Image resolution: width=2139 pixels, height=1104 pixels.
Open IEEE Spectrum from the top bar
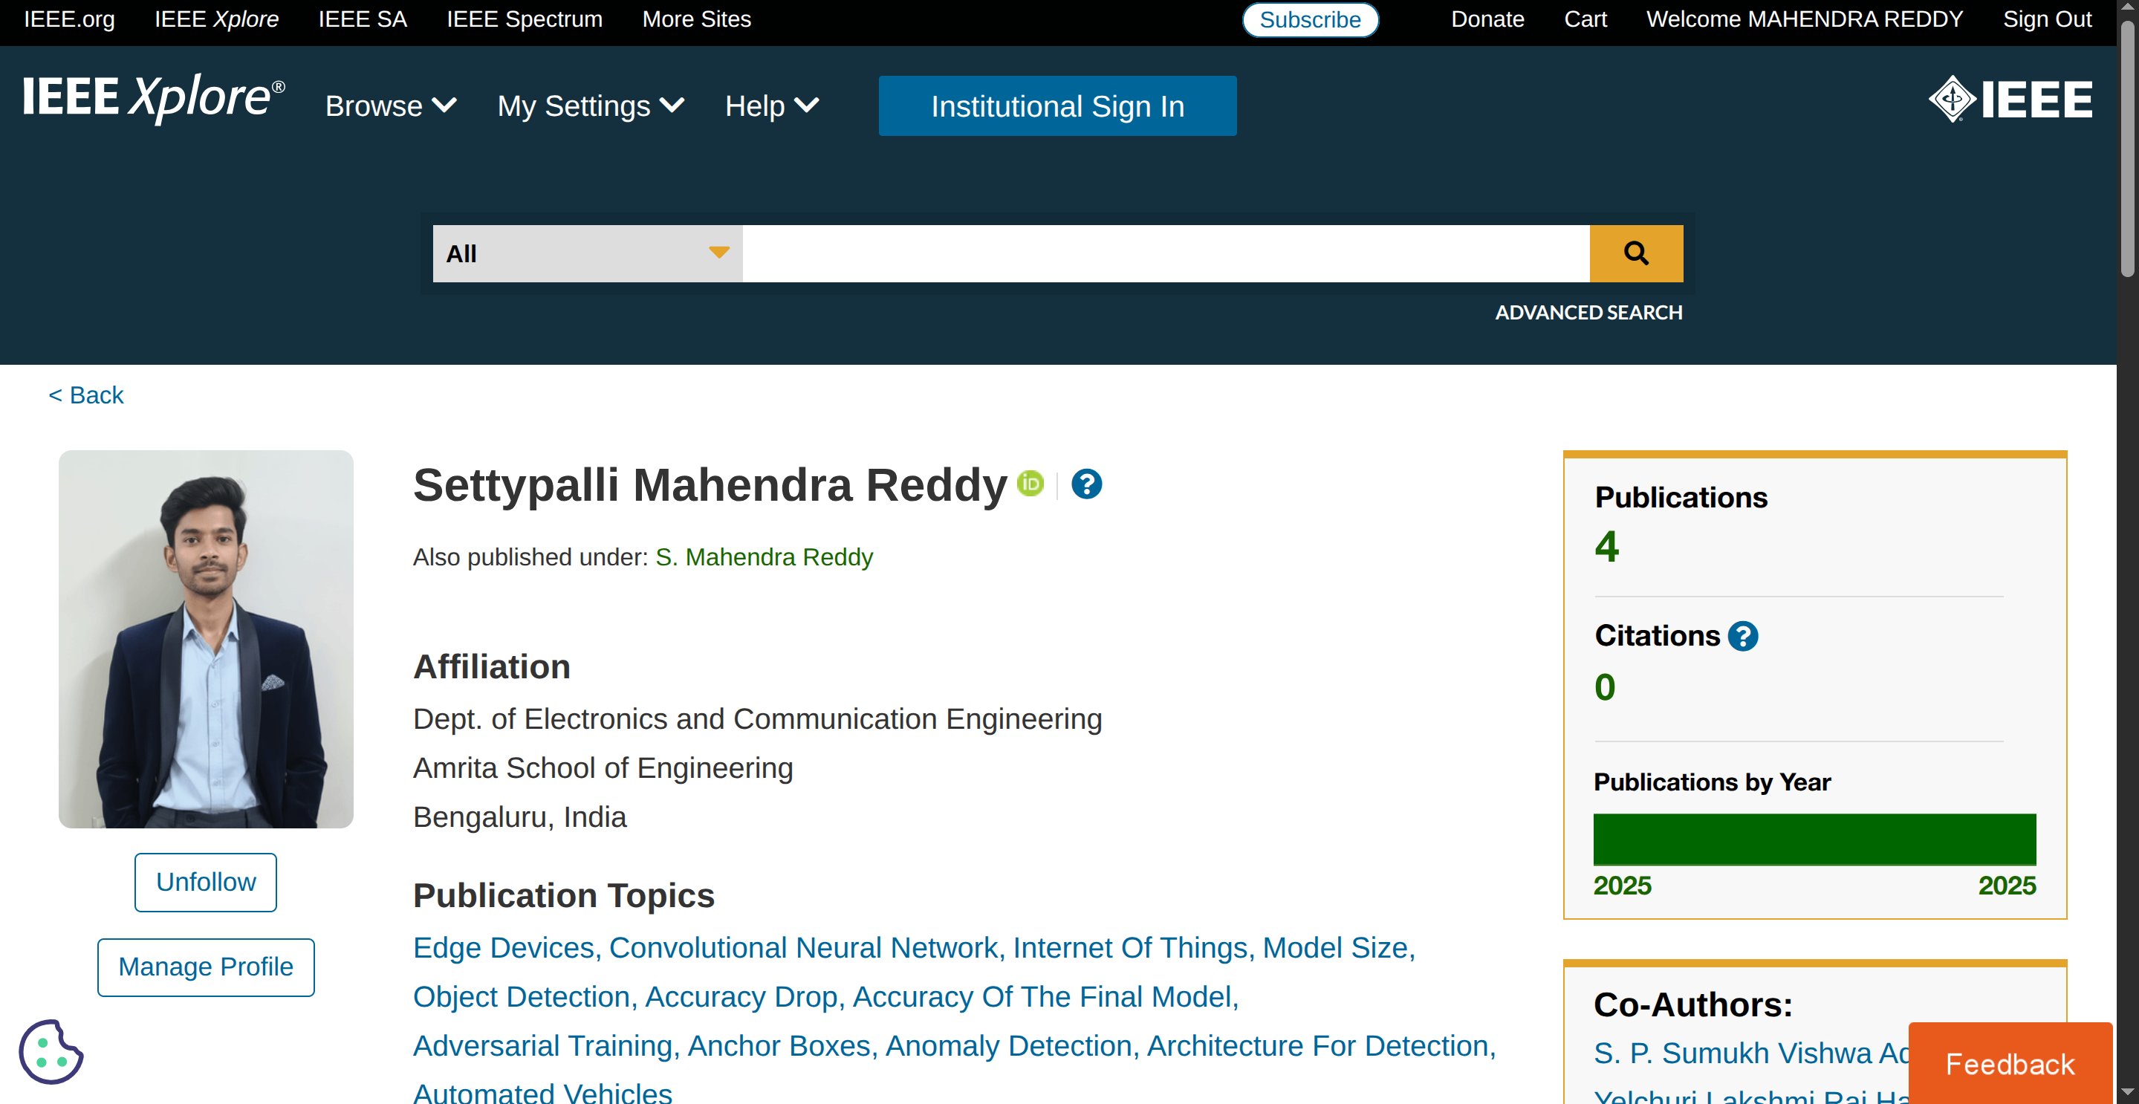[524, 19]
